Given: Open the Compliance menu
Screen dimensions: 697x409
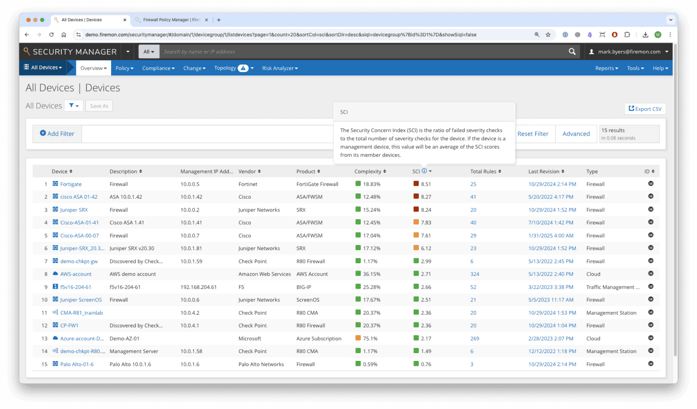Looking at the screenshot, I should click(x=158, y=68).
